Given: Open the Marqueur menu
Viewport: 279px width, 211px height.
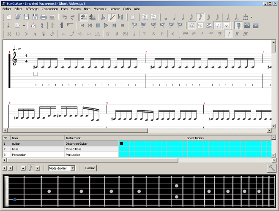Looking at the screenshot, I should pyautogui.click(x=100, y=9).
